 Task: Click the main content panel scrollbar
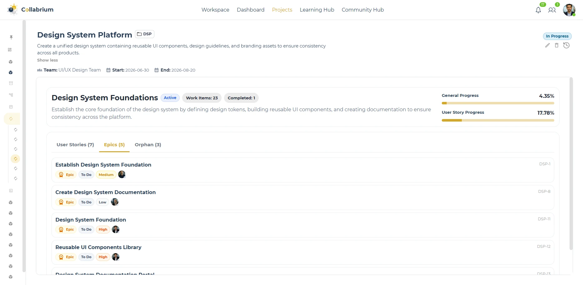tap(571, 164)
